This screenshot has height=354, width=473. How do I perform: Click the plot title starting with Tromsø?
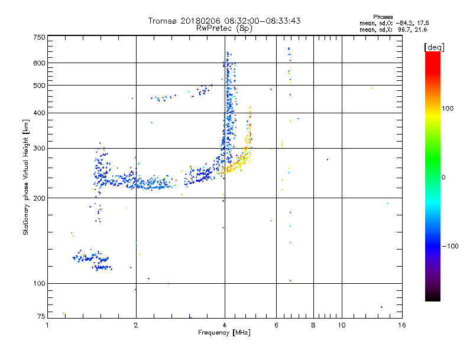[x=224, y=21]
